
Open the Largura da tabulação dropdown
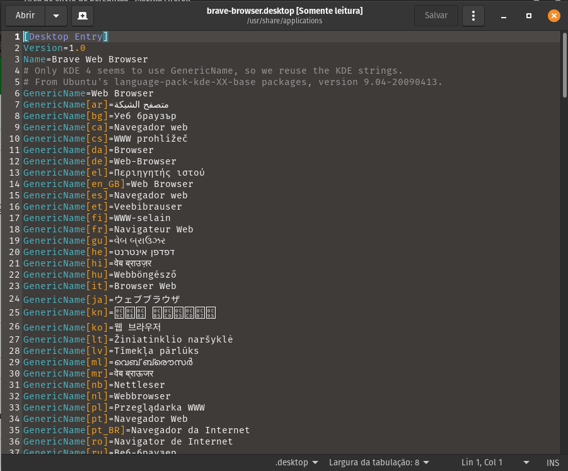click(x=379, y=462)
